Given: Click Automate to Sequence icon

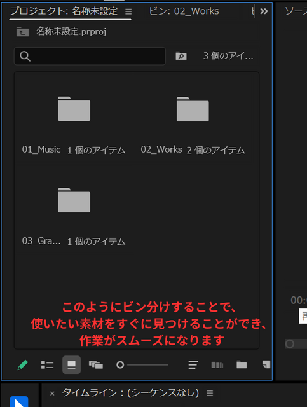Looking at the screenshot, I should pyautogui.click(x=217, y=365).
